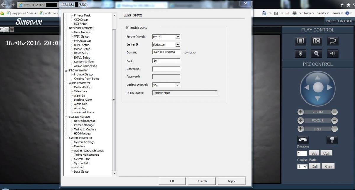Click the magnifier digital zoom icon
This screenshot has width=355, height=190.
click(317, 53)
